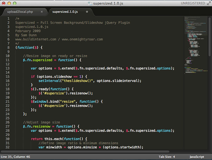Click the file icon in title bar
212x160 pixels.
coord(90,3)
